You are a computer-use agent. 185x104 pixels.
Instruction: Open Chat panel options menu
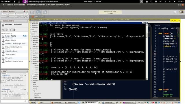[x=27, y=71]
